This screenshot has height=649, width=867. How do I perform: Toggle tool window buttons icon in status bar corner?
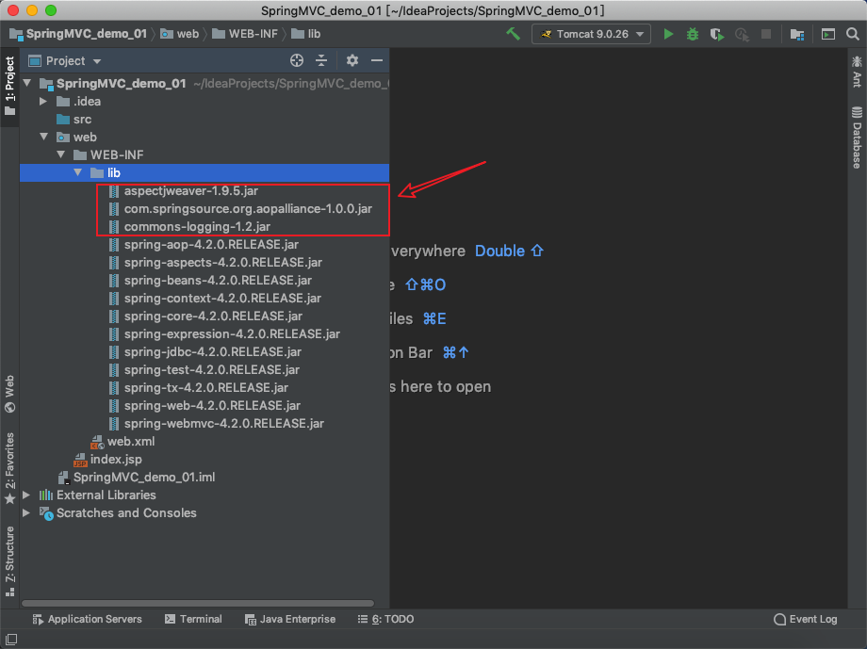point(11,639)
